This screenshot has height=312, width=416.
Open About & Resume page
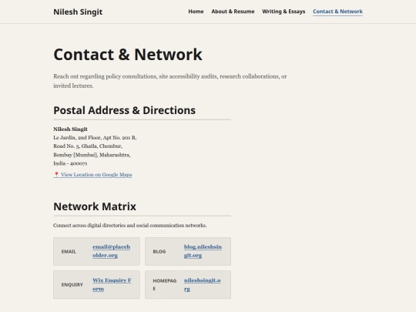click(233, 12)
